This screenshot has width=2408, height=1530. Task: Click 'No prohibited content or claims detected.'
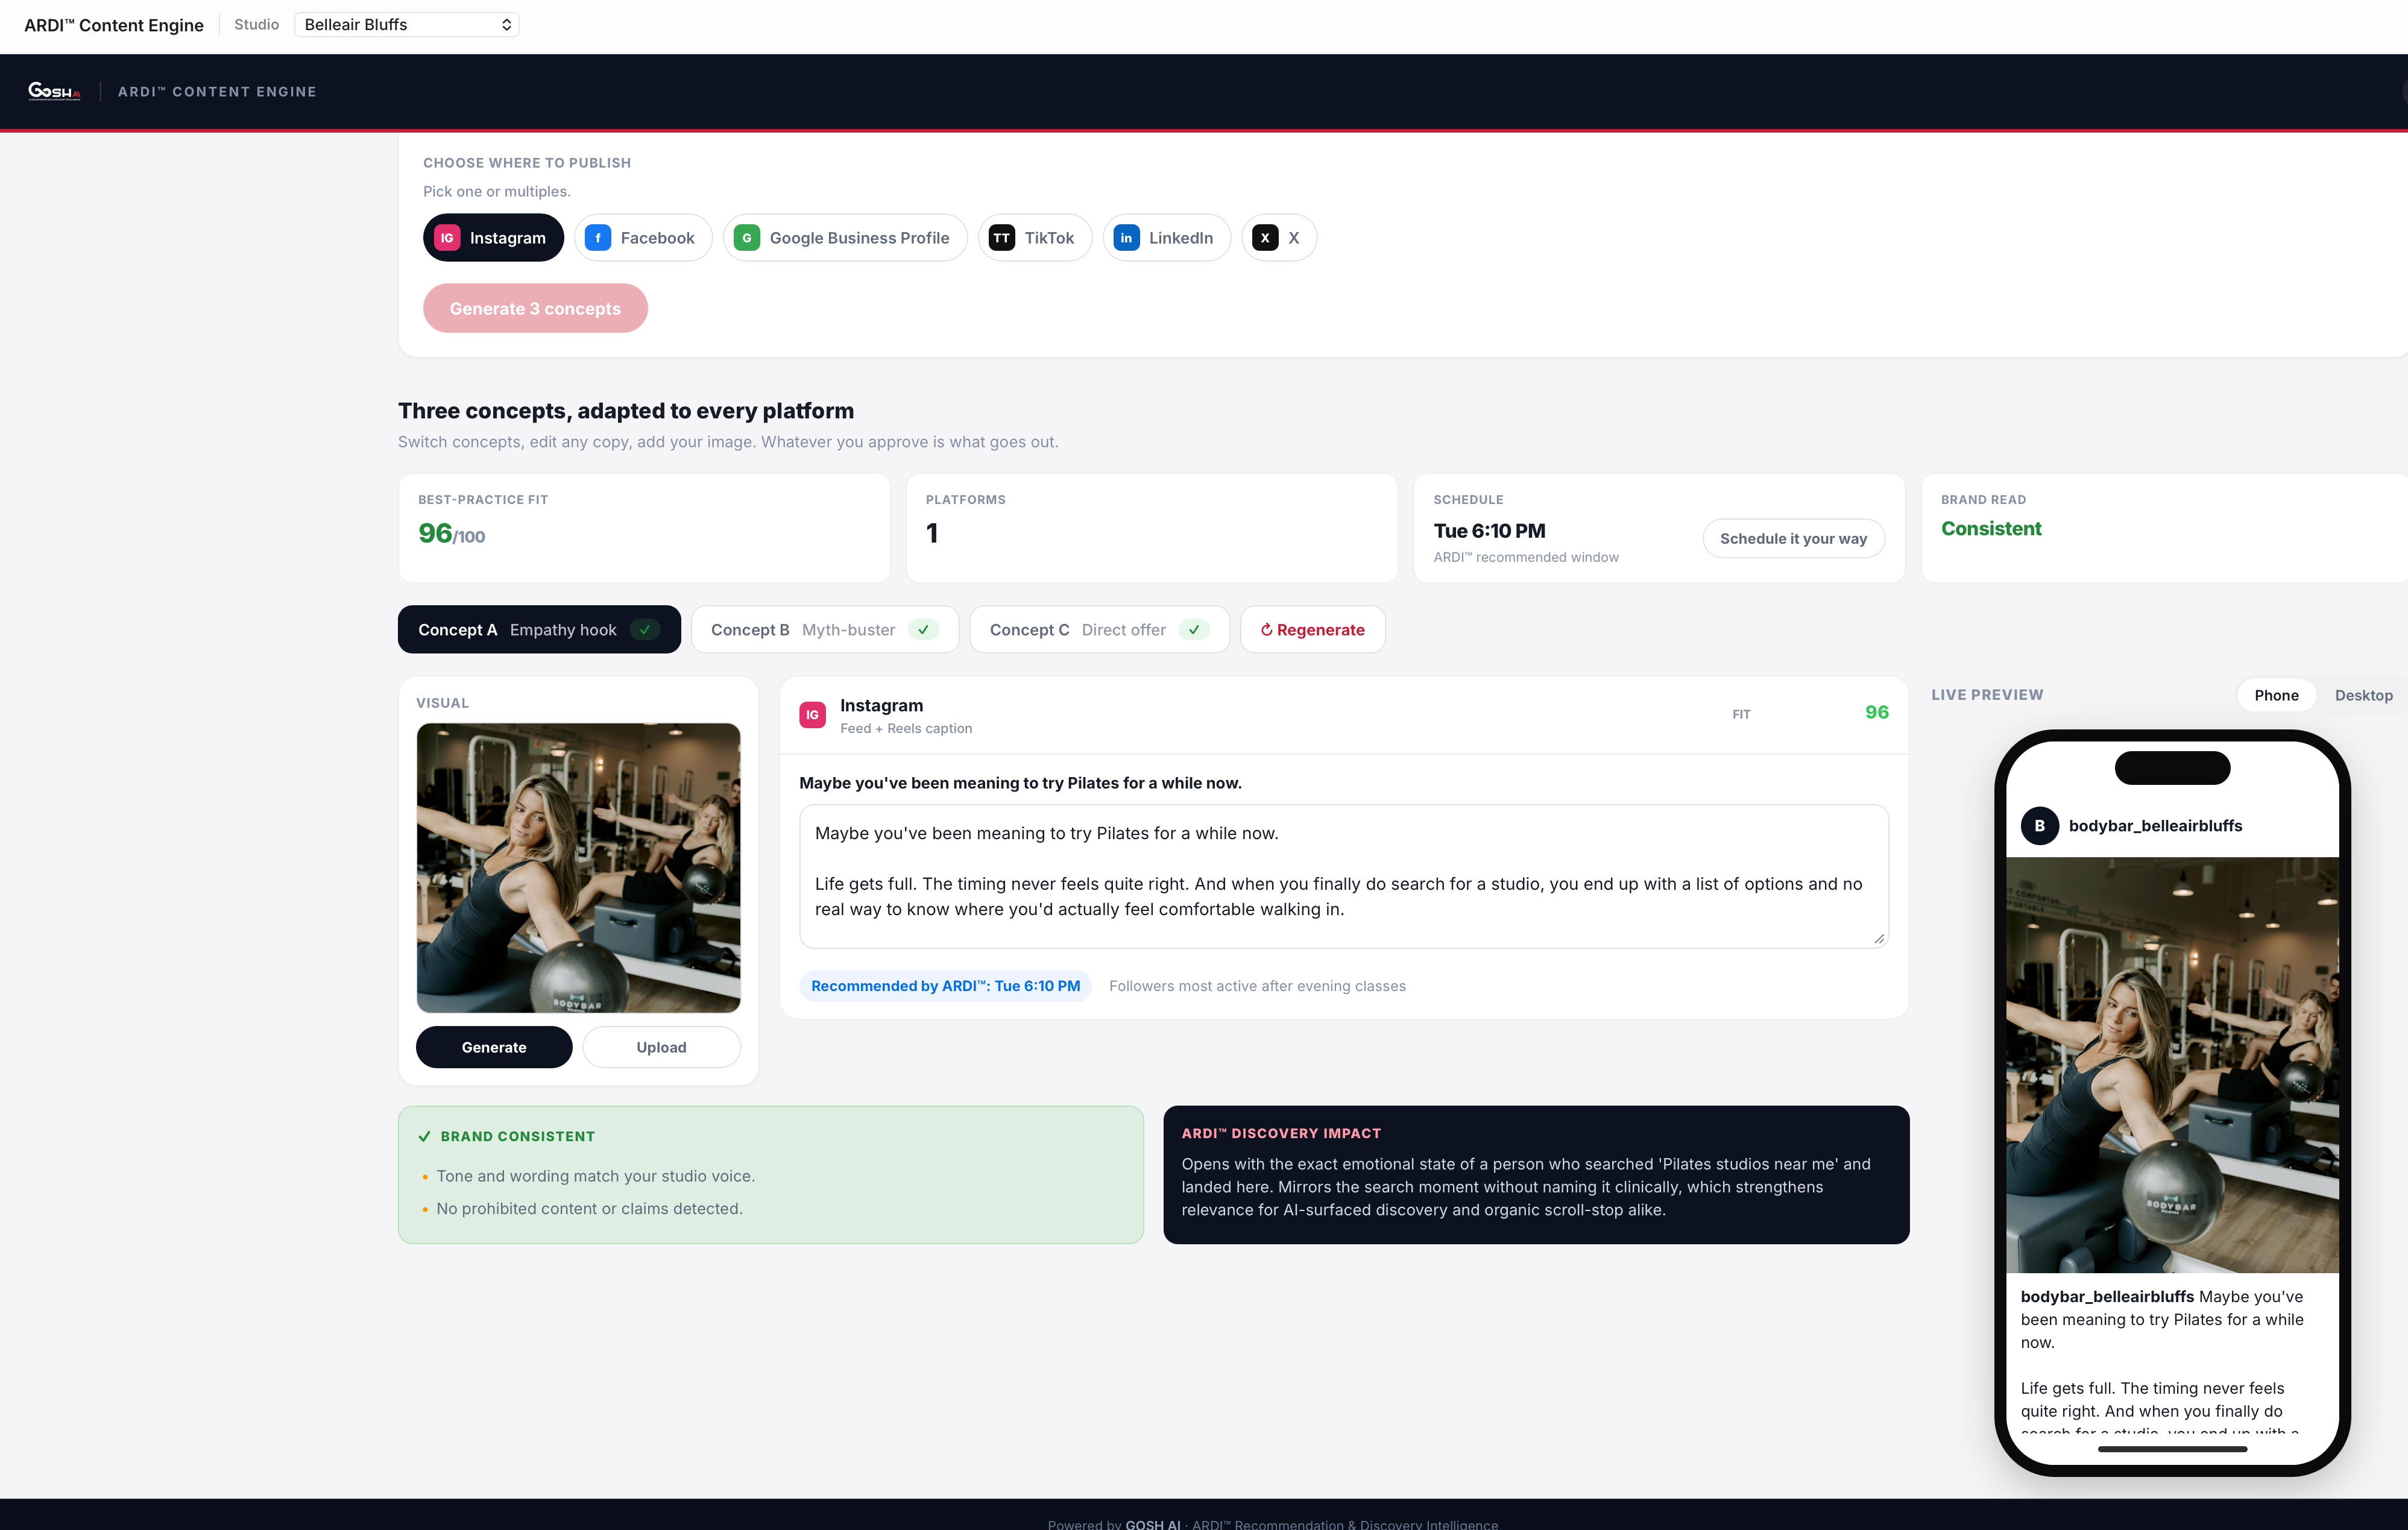(589, 1208)
